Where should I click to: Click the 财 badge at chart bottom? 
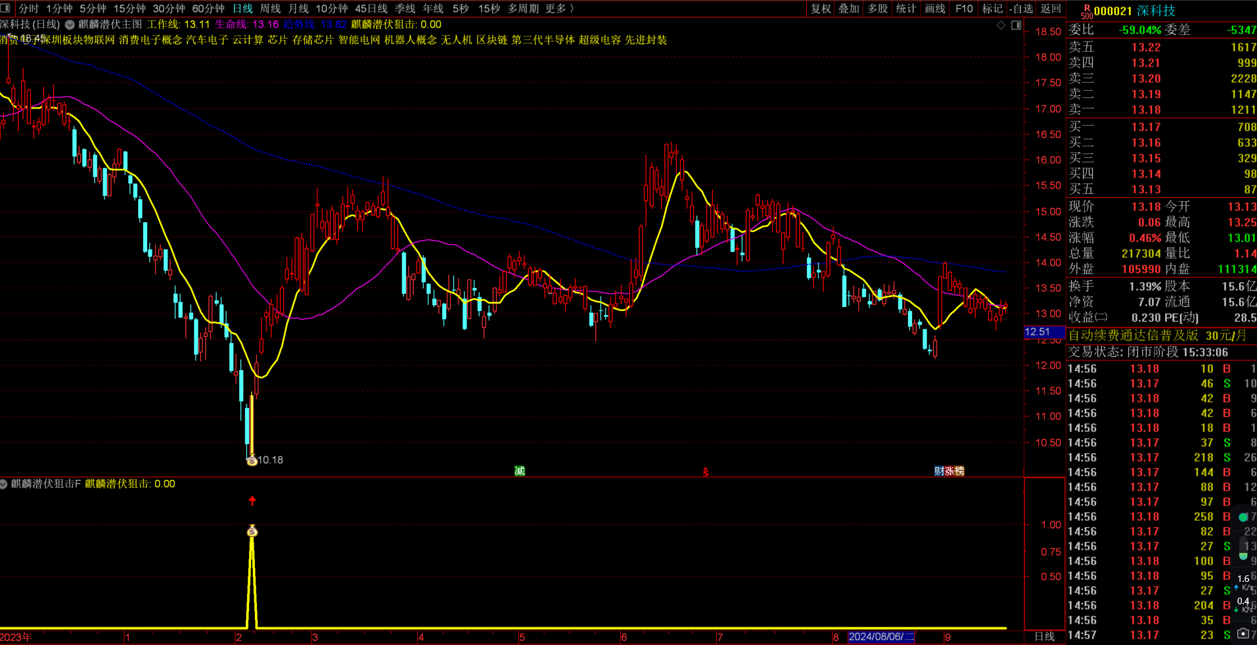[x=939, y=471]
